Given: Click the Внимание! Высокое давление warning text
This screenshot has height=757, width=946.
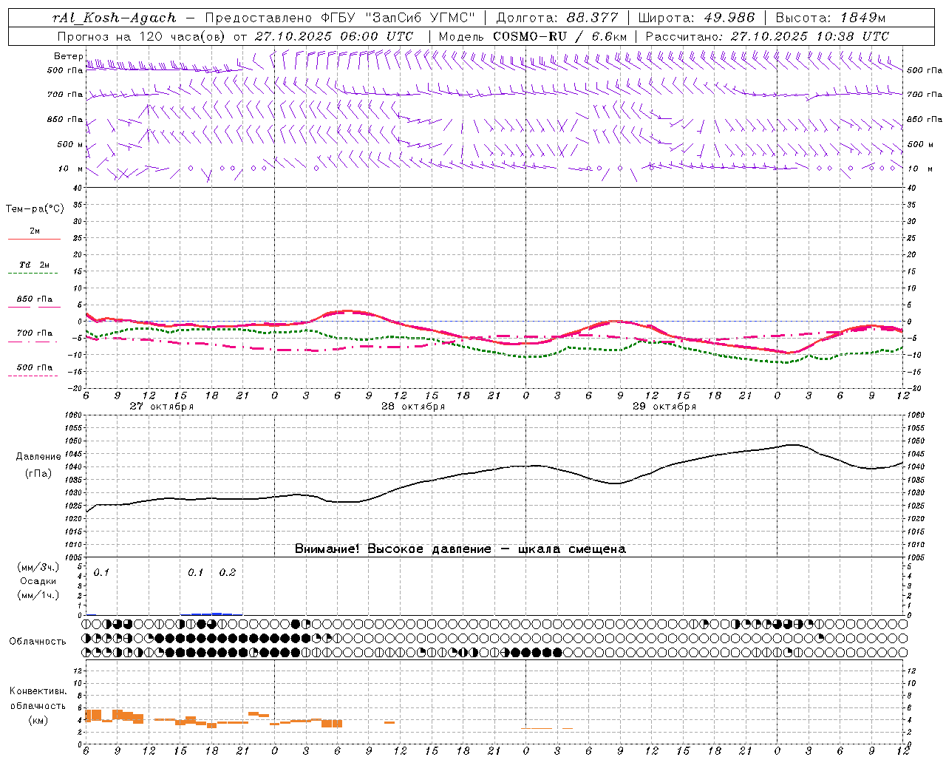Looking at the screenshot, I should click(460, 549).
